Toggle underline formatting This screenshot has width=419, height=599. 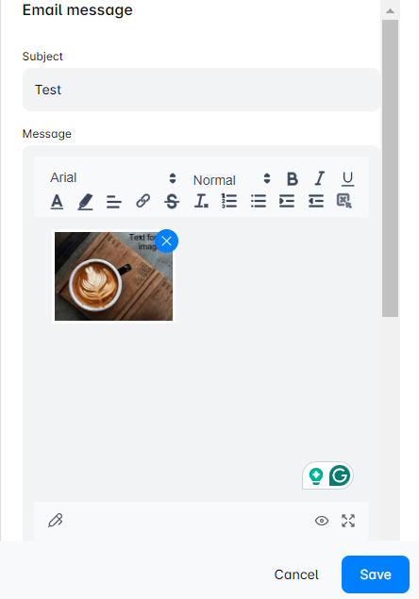pos(347,178)
